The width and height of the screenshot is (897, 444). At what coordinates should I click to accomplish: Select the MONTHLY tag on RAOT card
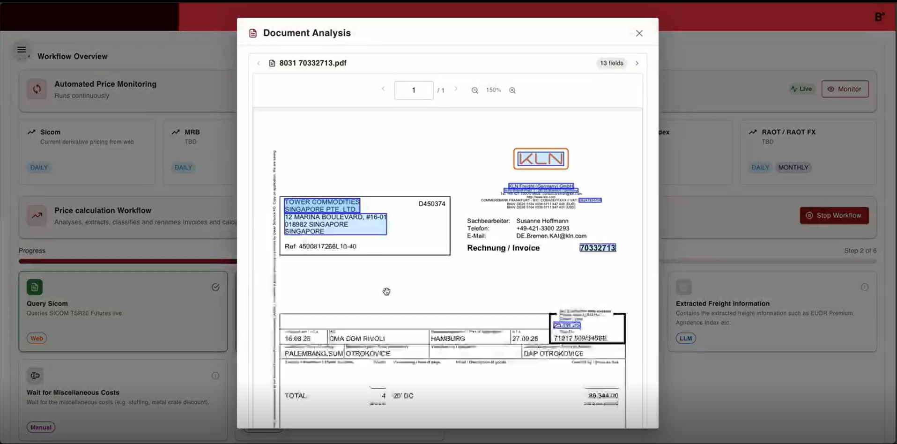pos(793,167)
